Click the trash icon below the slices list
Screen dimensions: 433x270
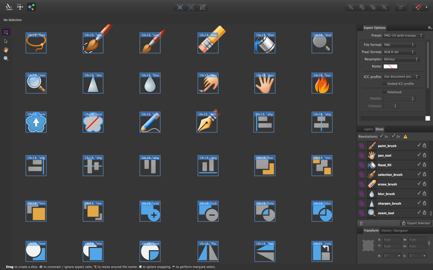tap(362, 223)
